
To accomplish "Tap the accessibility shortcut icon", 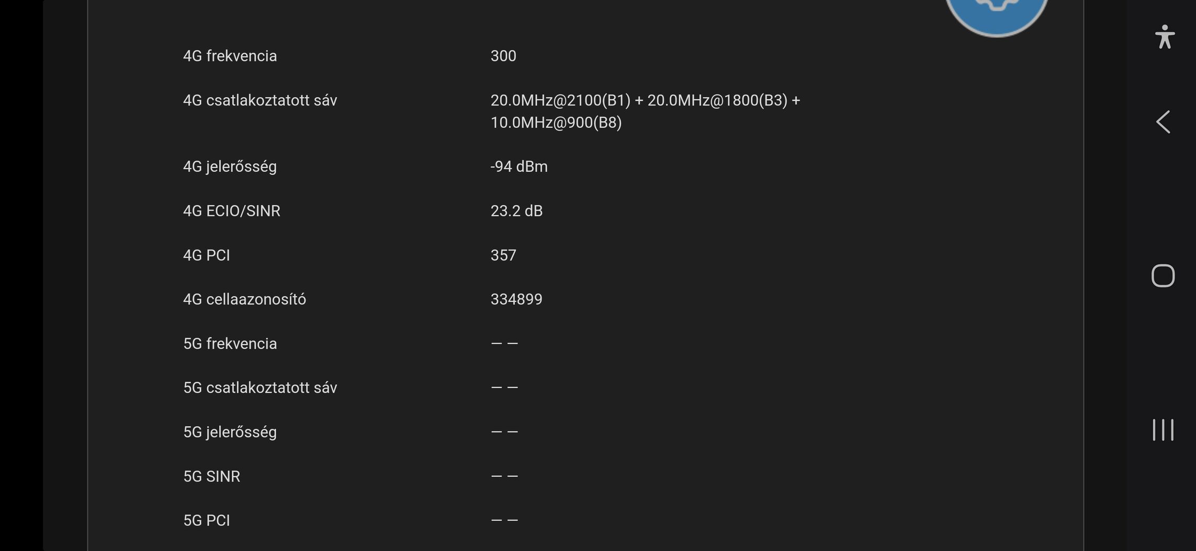I will click(1165, 37).
